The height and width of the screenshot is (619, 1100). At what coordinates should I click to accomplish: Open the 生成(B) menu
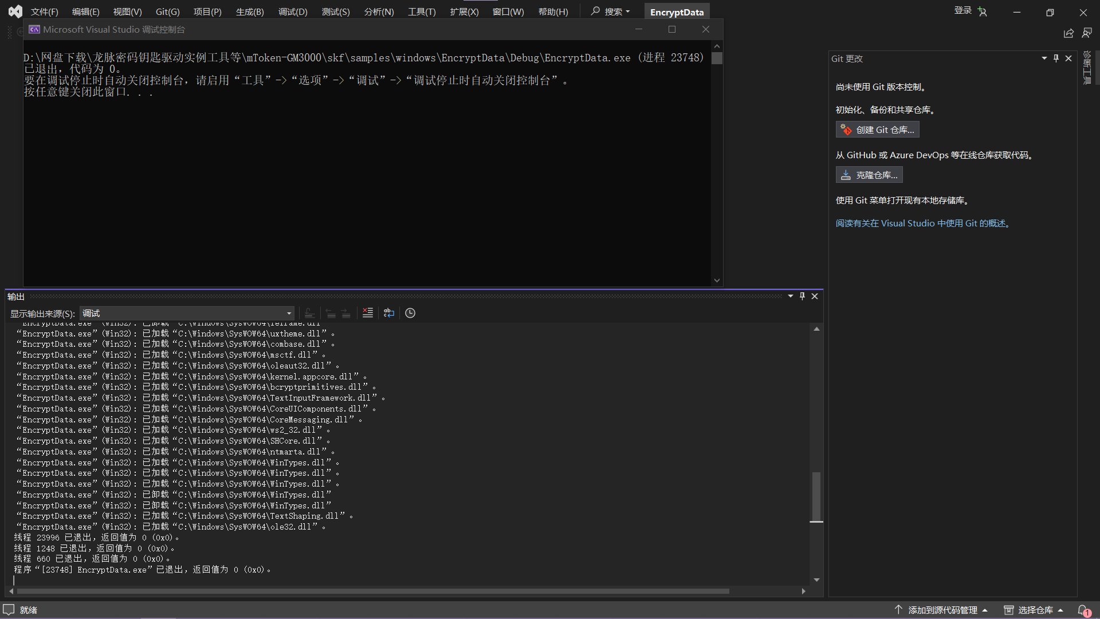250,12
